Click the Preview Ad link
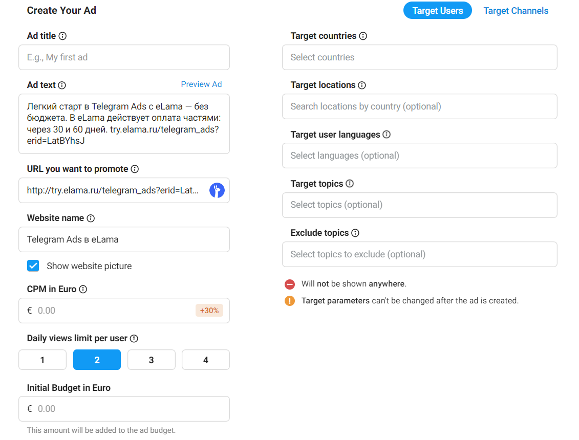Screen dimensions: 579x440 (x=201, y=84)
